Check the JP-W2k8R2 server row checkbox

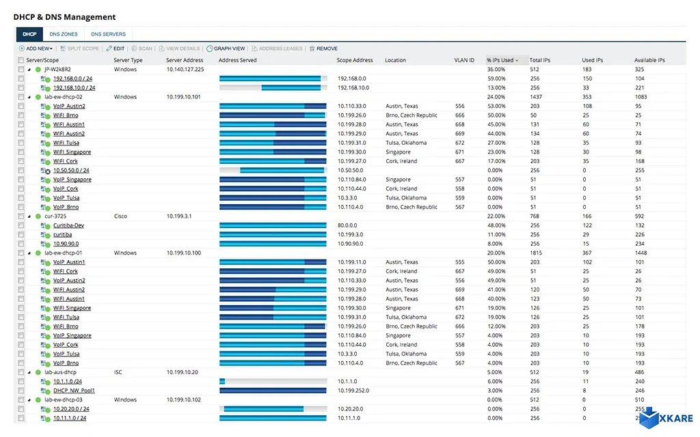pyautogui.click(x=21, y=70)
